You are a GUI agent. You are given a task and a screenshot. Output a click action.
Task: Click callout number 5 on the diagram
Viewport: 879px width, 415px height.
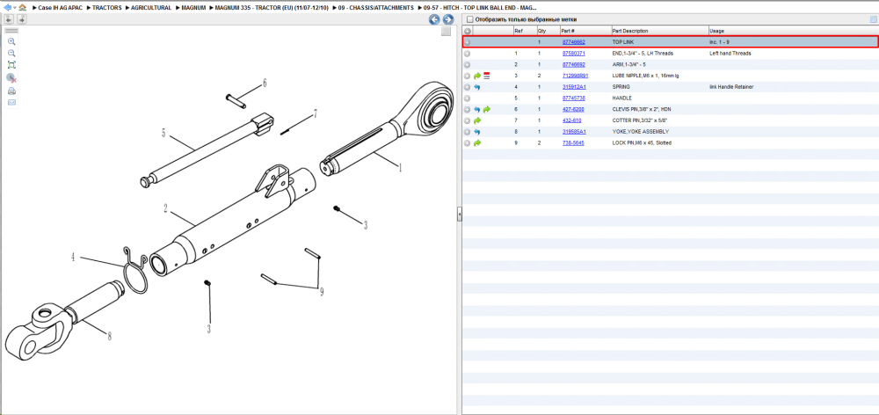click(163, 133)
